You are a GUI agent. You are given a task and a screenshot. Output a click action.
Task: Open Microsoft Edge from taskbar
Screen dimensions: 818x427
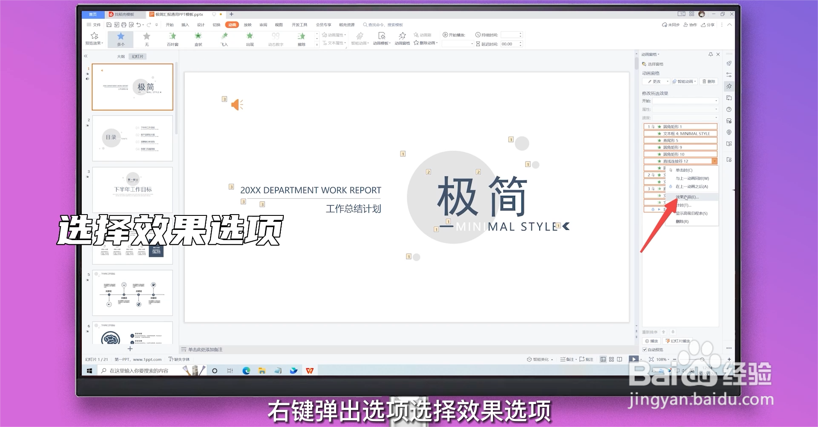click(246, 371)
